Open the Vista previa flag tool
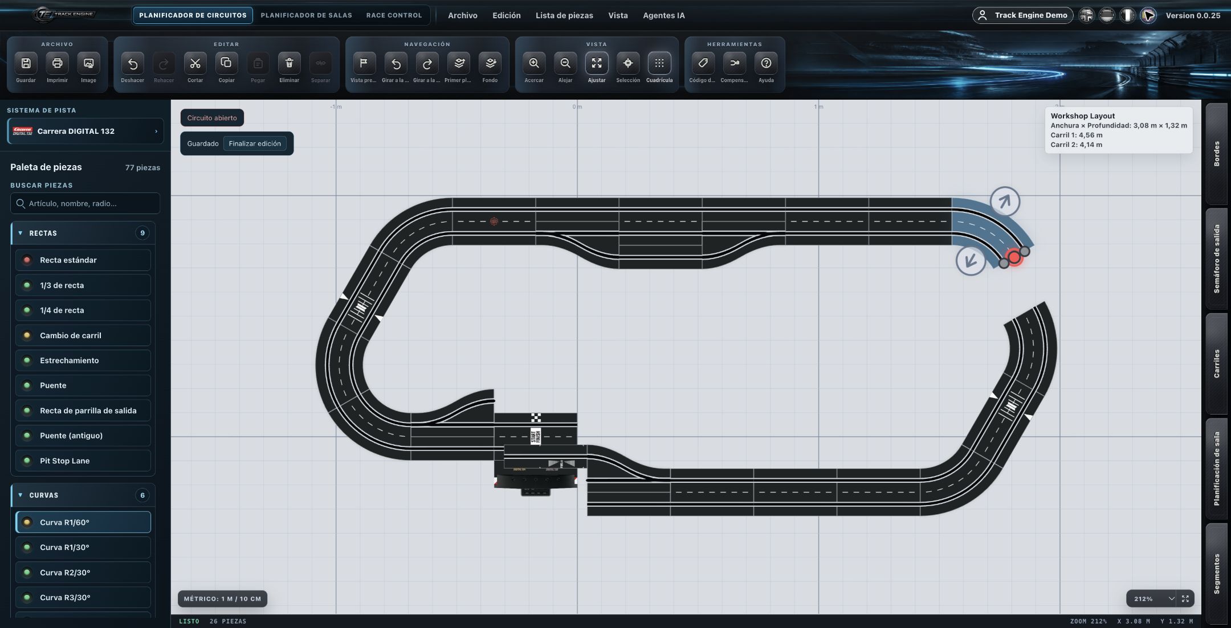 pos(364,63)
